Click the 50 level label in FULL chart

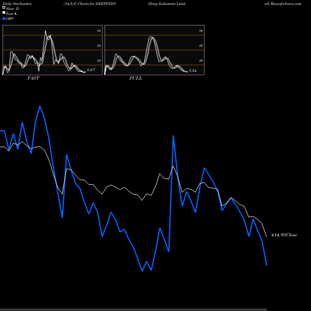click(201, 45)
